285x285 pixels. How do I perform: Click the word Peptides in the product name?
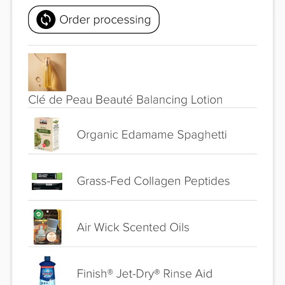click(x=207, y=181)
